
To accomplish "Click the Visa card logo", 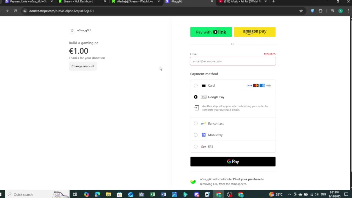I will coord(249,86).
